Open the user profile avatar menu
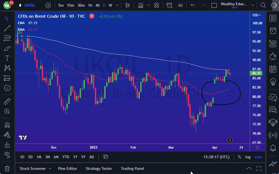Screen dimensions: 279x174 pos(7,5)
